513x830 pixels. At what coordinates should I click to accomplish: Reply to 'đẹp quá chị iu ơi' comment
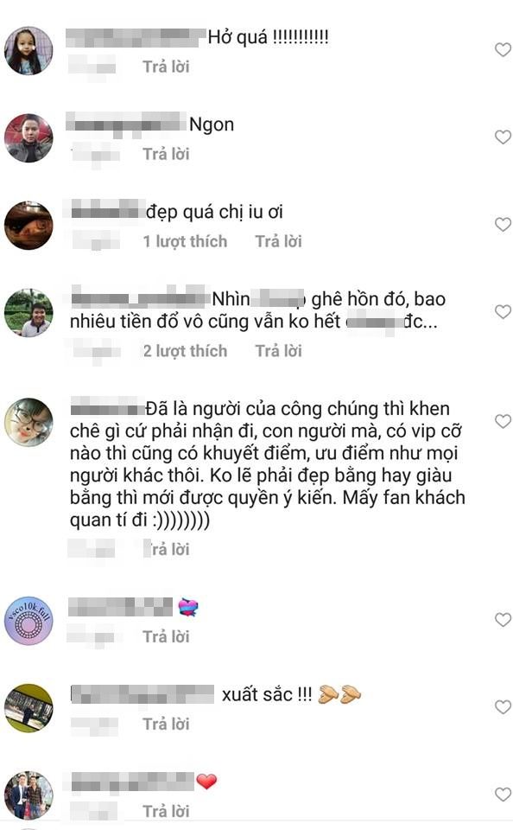(x=279, y=241)
